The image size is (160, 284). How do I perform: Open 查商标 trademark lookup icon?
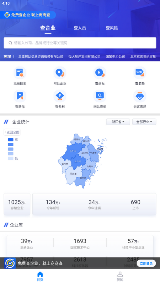click(x=100, y=73)
